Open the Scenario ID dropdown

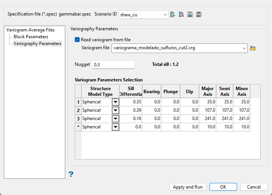tap(165, 15)
